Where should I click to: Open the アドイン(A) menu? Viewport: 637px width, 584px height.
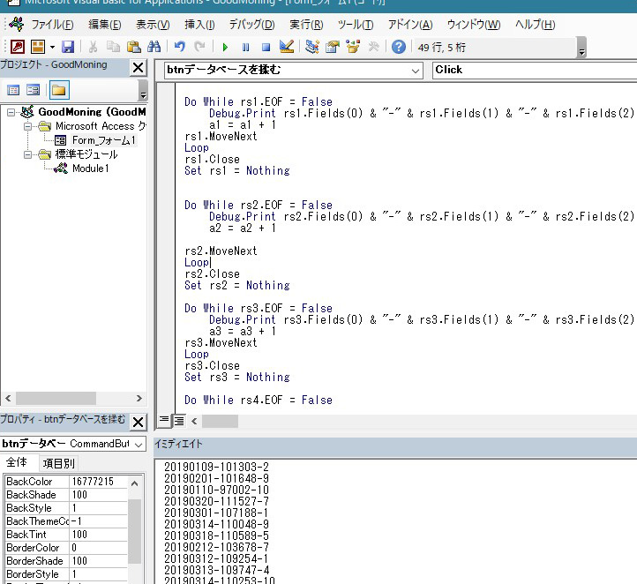tap(410, 25)
